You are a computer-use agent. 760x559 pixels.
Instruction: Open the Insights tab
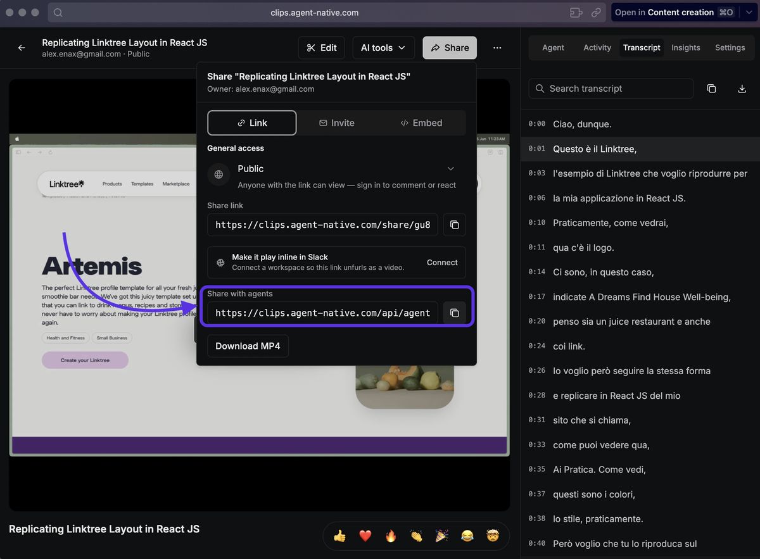[x=686, y=47]
